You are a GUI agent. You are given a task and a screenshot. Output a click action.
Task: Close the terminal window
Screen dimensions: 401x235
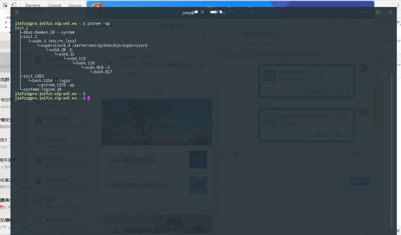[x=390, y=12]
